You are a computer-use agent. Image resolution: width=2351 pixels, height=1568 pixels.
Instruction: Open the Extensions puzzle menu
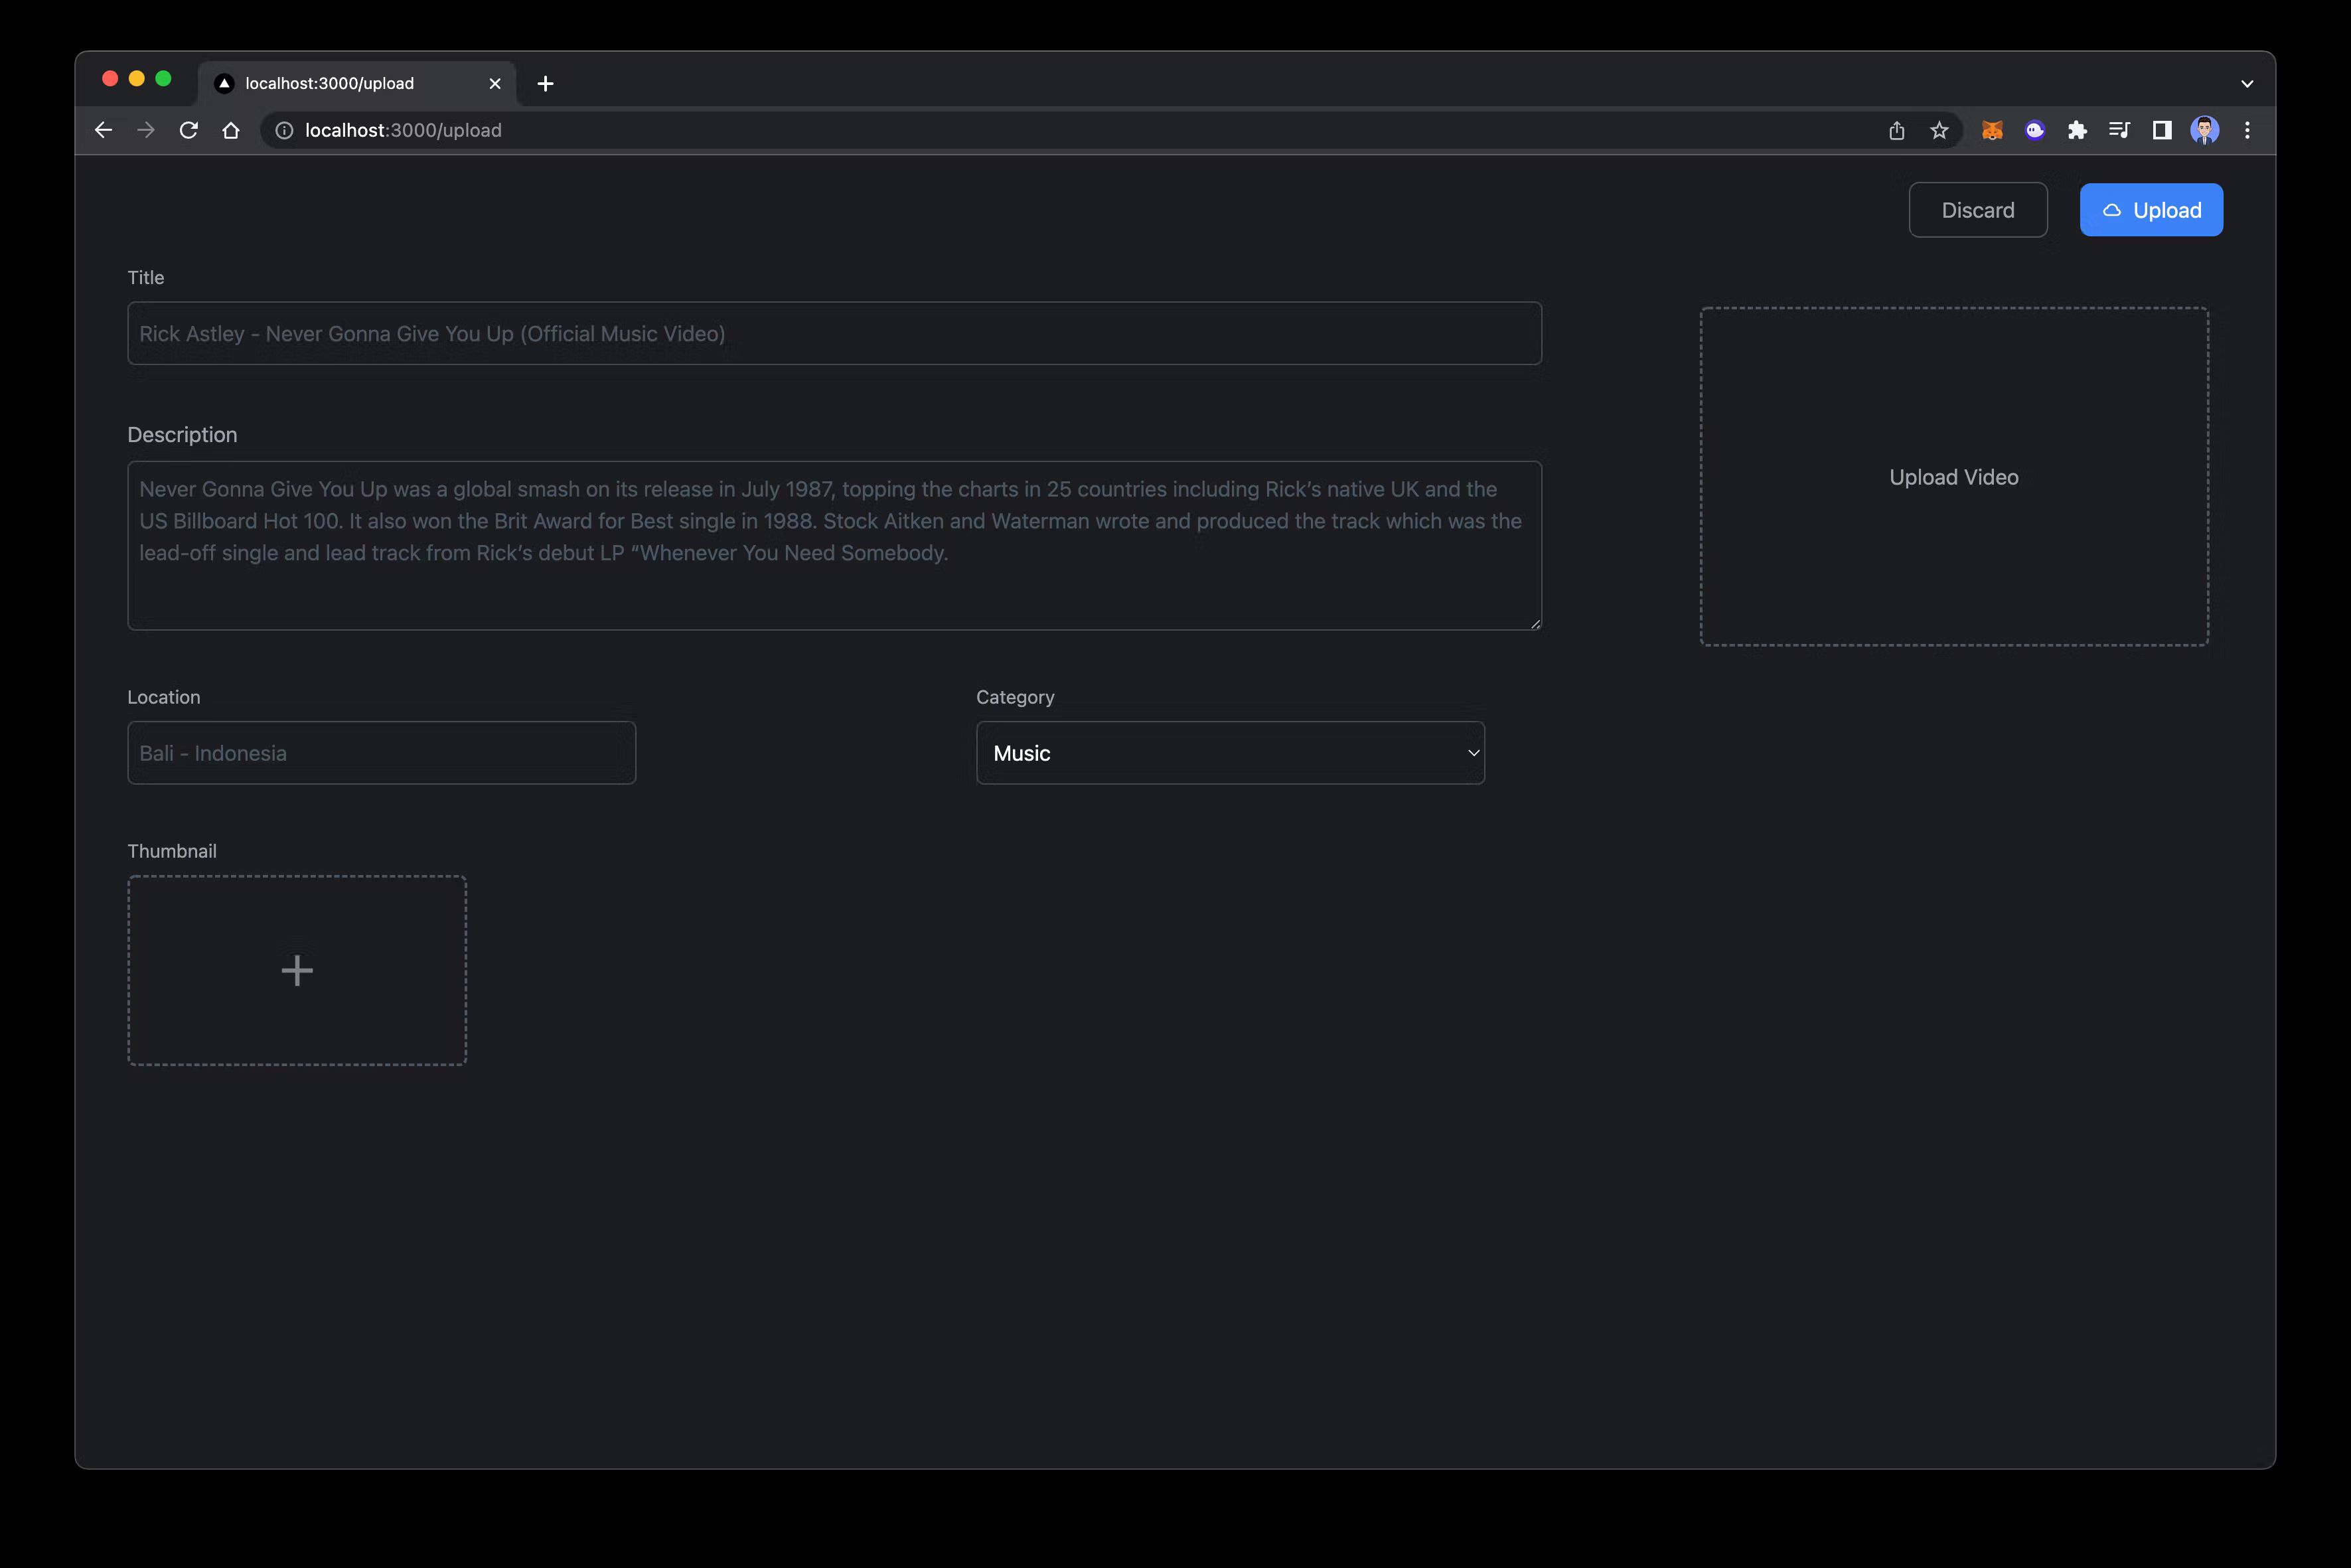[x=2077, y=130]
